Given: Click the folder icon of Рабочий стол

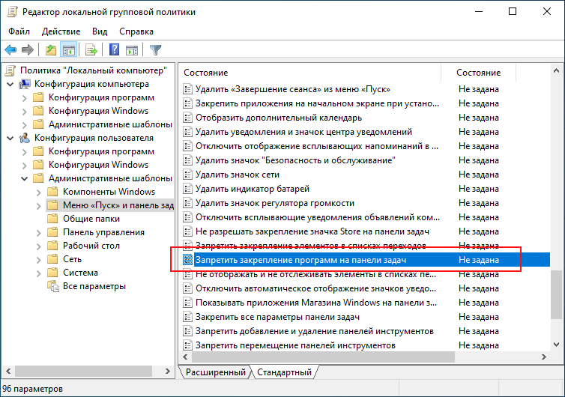Looking at the screenshot, I should click(x=52, y=246).
